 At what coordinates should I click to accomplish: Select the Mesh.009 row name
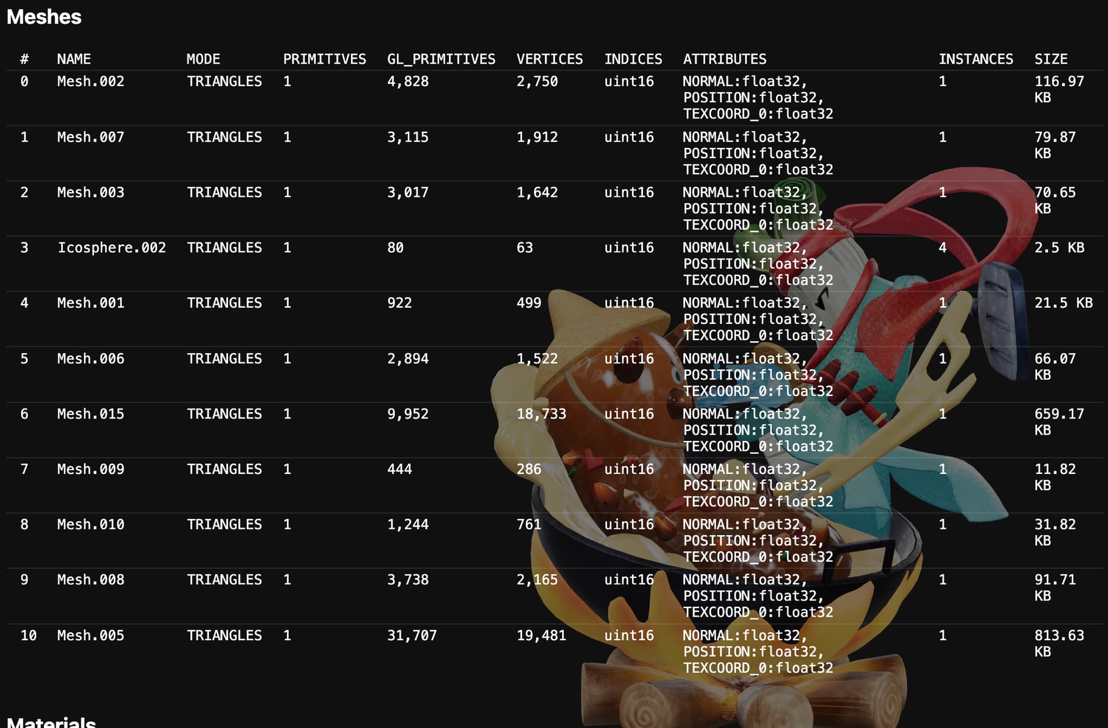(91, 469)
